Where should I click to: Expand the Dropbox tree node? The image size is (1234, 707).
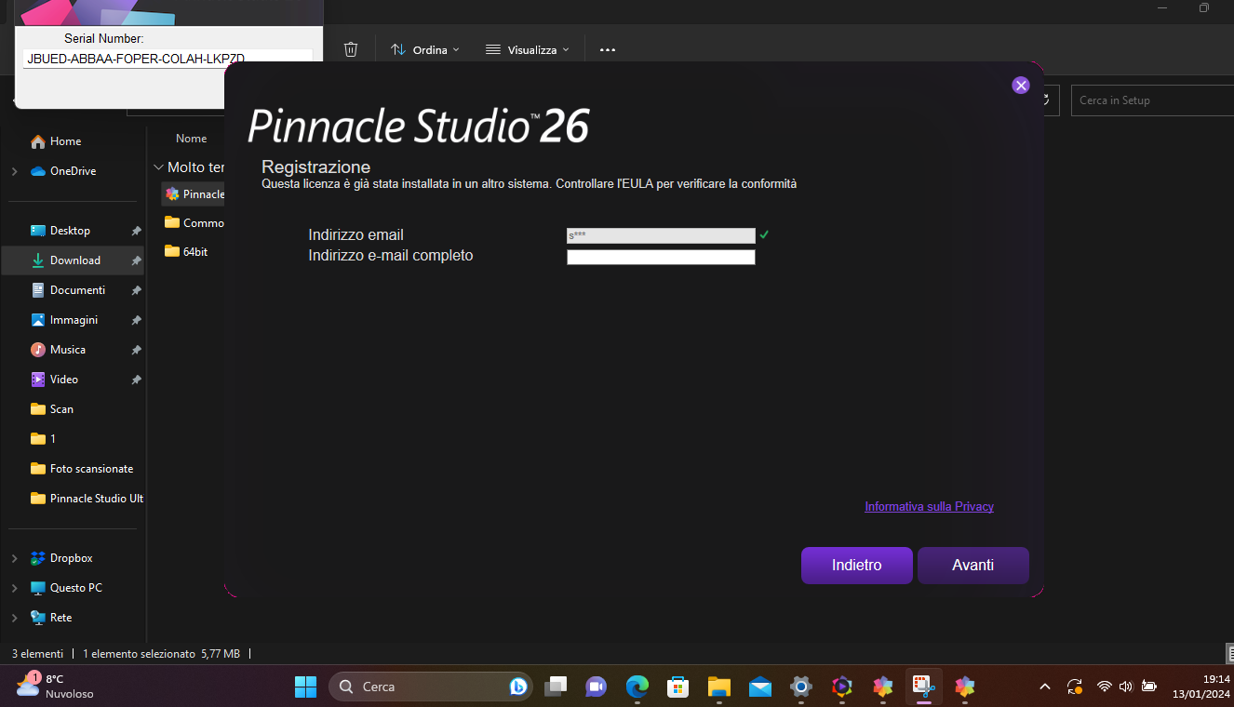coord(14,558)
